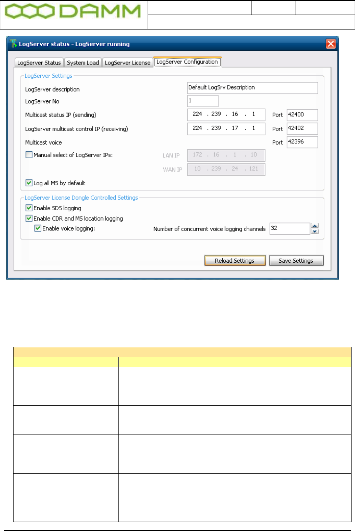Focus the LogServer description text field

click(253, 88)
